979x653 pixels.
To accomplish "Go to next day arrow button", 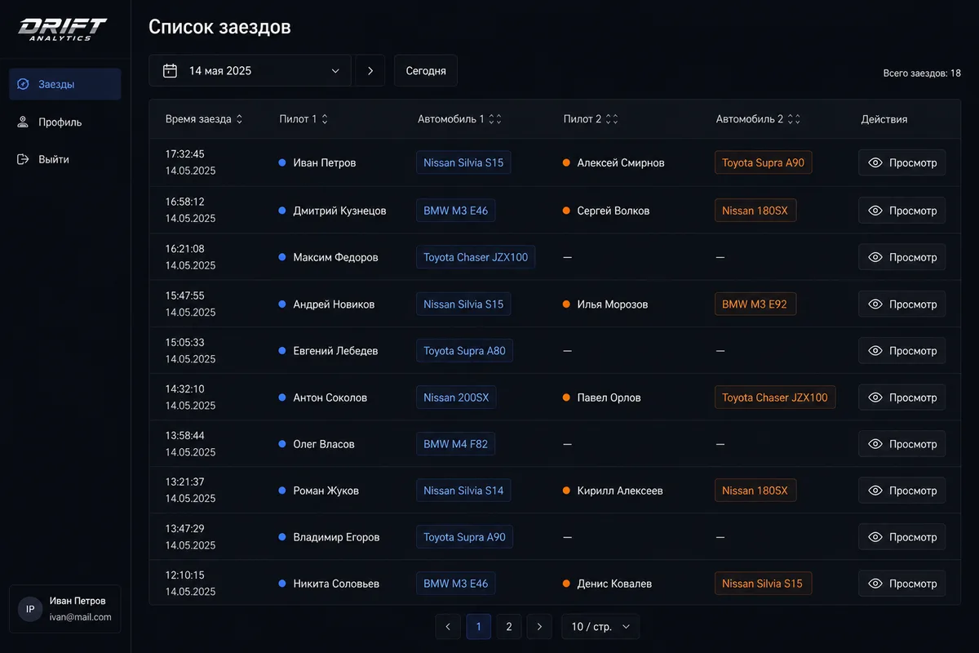I will click(x=370, y=71).
